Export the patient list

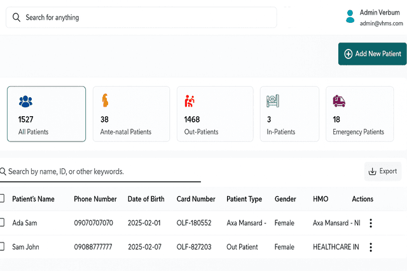pos(383,171)
